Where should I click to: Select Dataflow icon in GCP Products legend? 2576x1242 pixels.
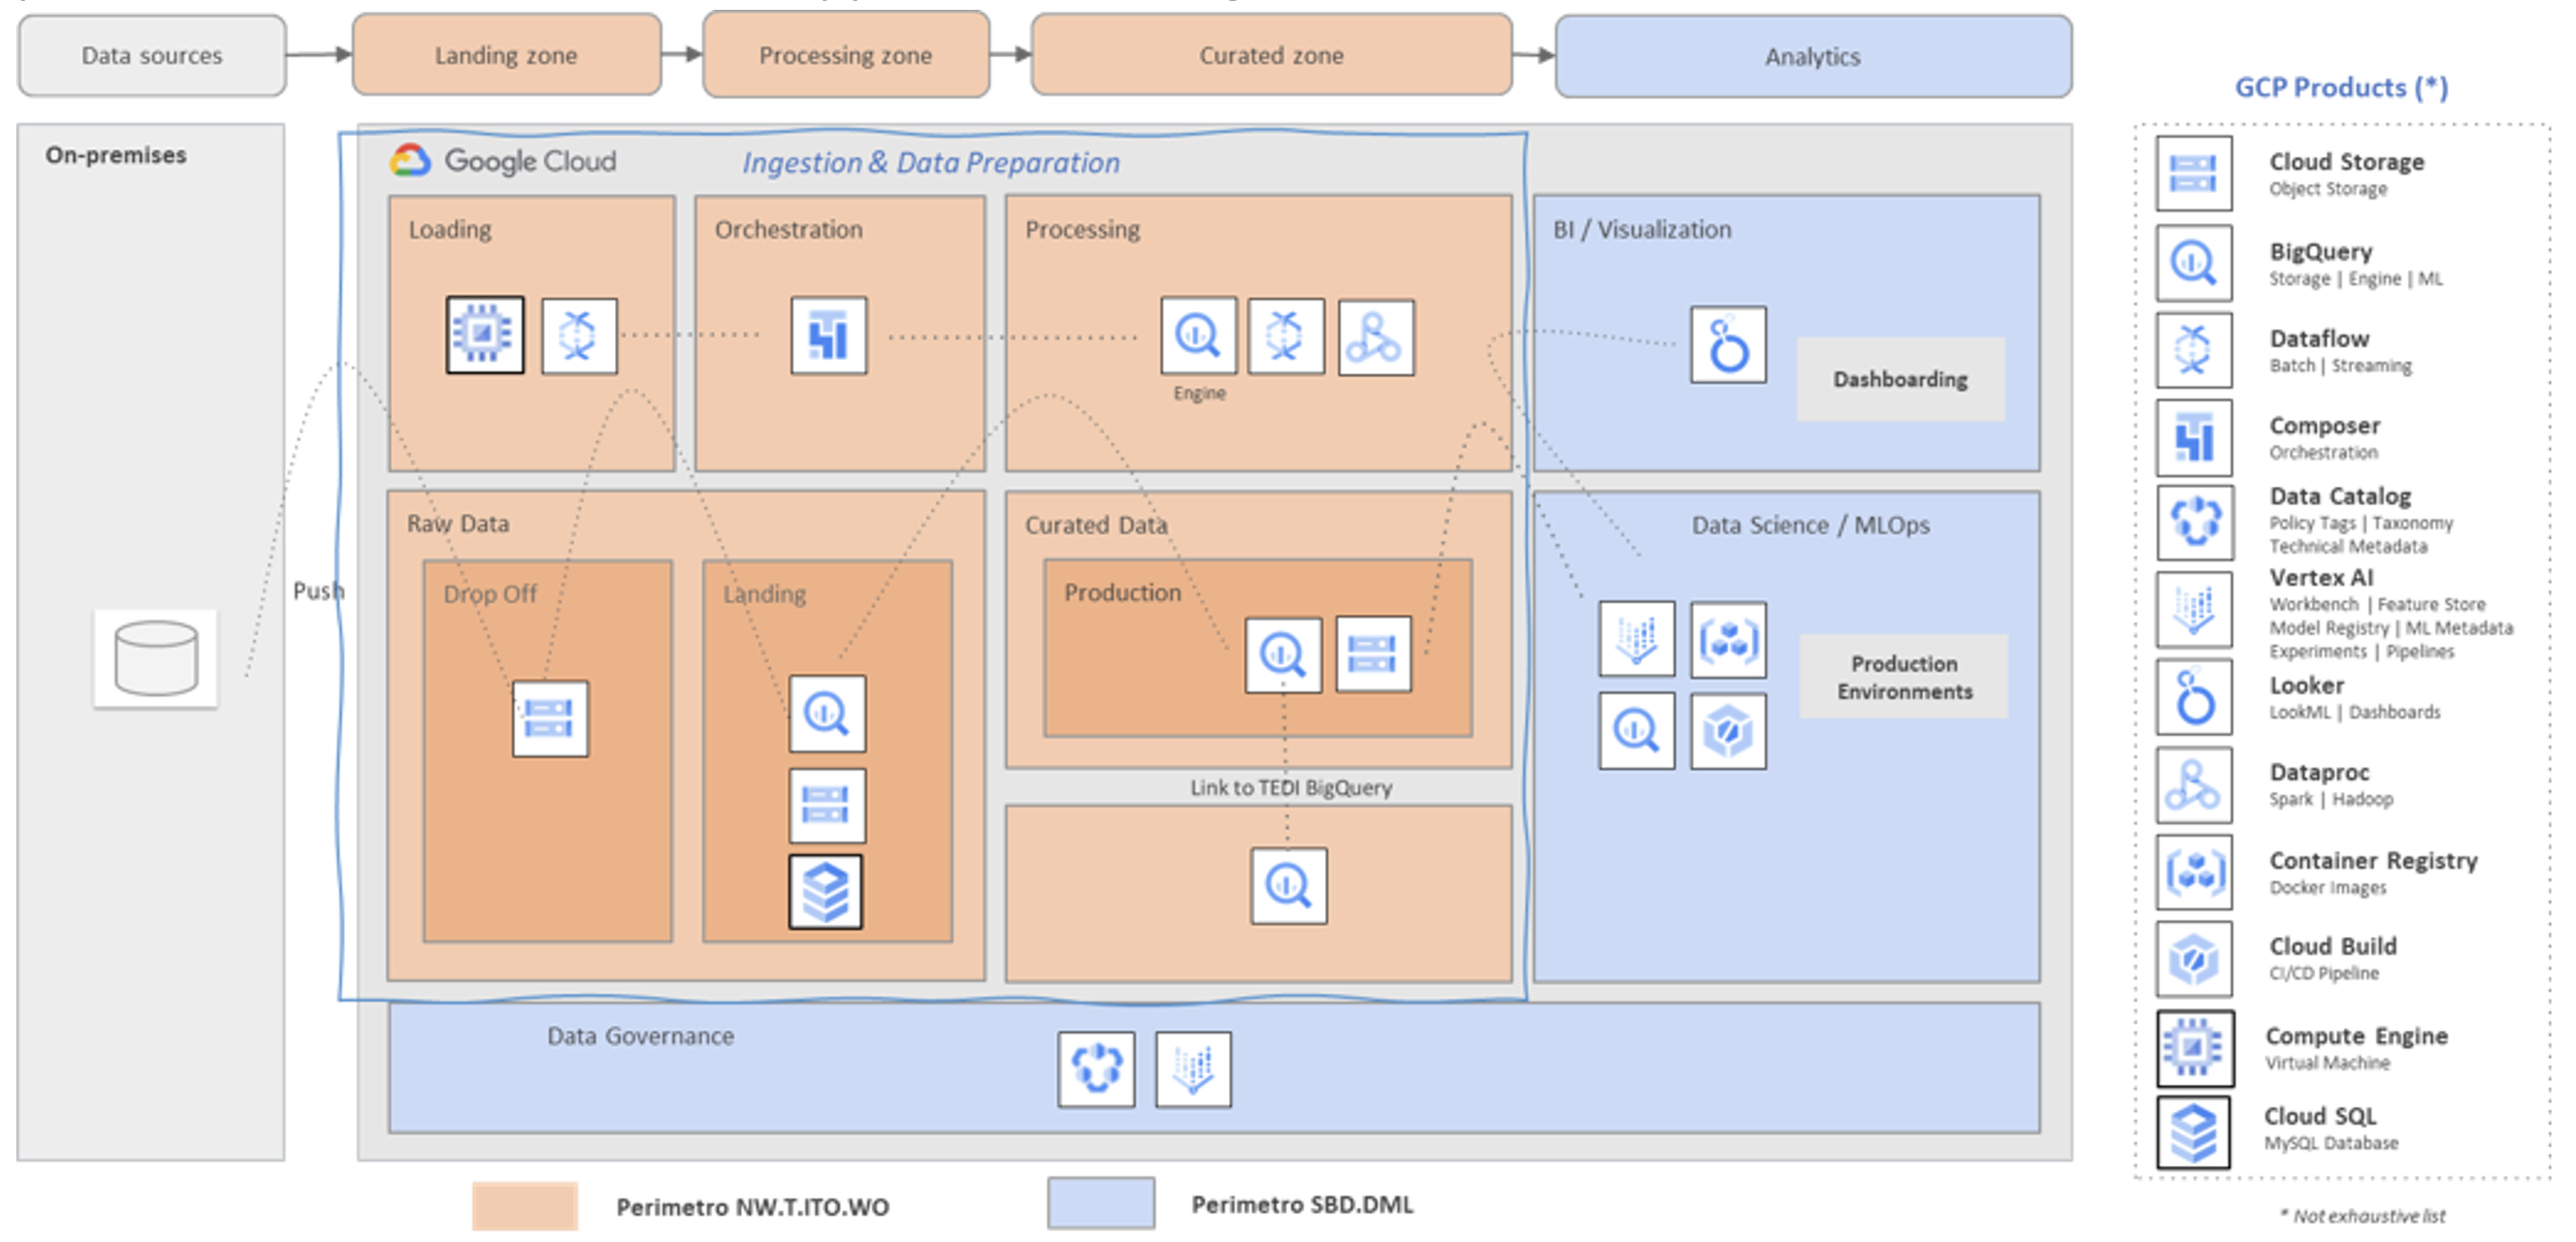(2194, 350)
